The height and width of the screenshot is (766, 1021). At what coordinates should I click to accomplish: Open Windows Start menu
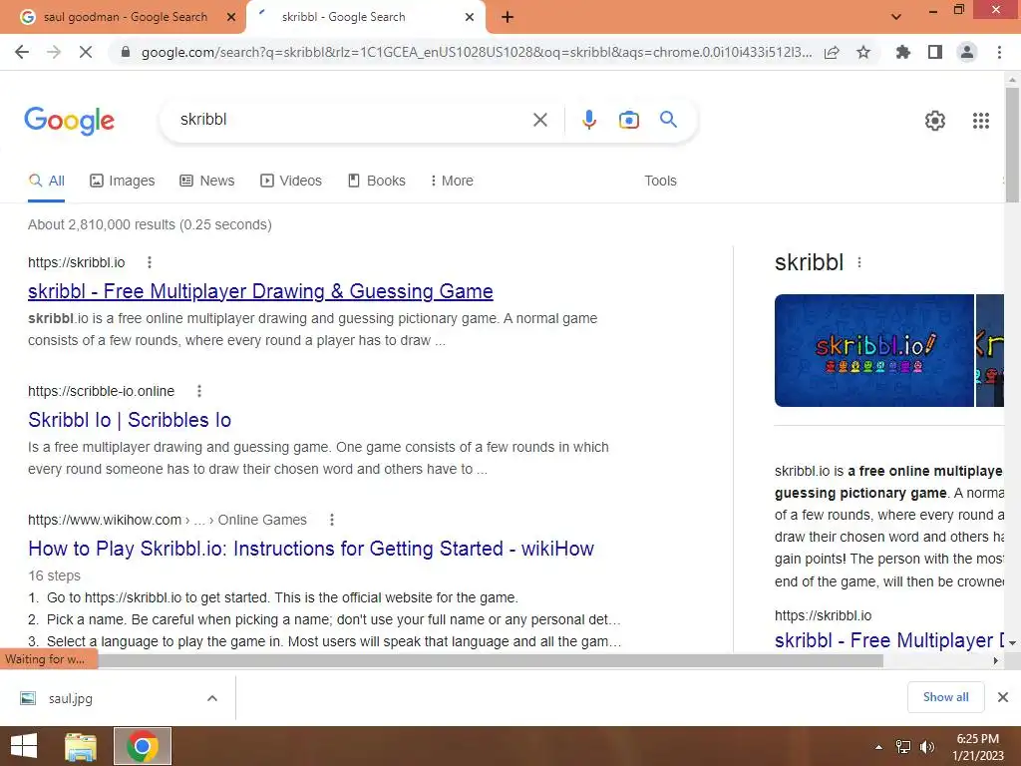[x=24, y=746]
